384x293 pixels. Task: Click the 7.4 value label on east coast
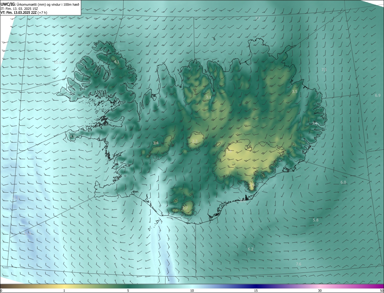[314, 124]
